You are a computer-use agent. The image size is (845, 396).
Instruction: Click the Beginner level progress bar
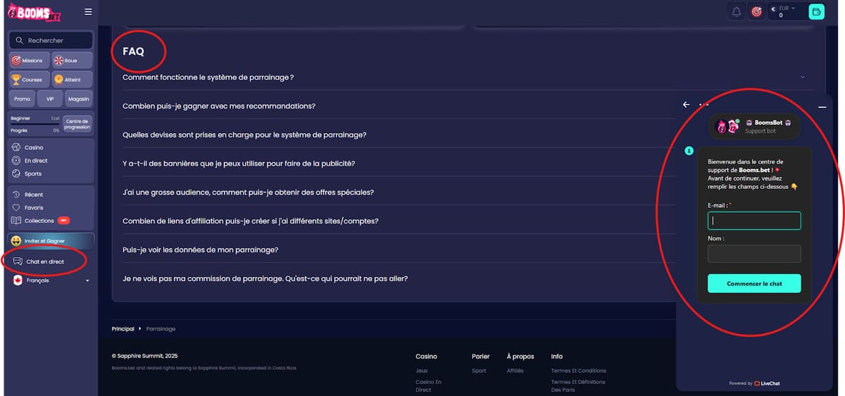(x=35, y=125)
